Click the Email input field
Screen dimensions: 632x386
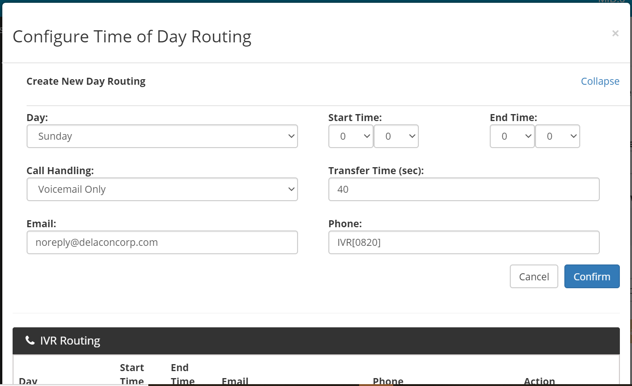[162, 243]
